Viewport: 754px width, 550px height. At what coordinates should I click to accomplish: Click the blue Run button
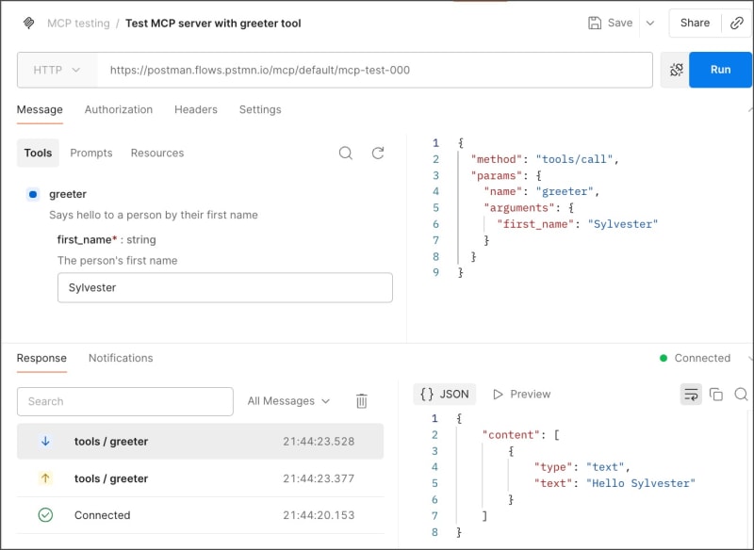(x=720, y=70)
